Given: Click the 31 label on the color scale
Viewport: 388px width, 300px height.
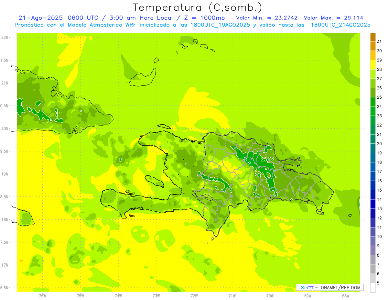Looking at the screenshot, I should 379,41.
